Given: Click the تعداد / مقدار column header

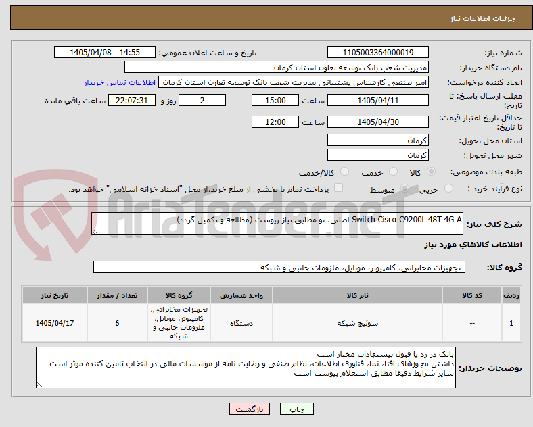Looking at the screenshot, I should coord(117,295).
